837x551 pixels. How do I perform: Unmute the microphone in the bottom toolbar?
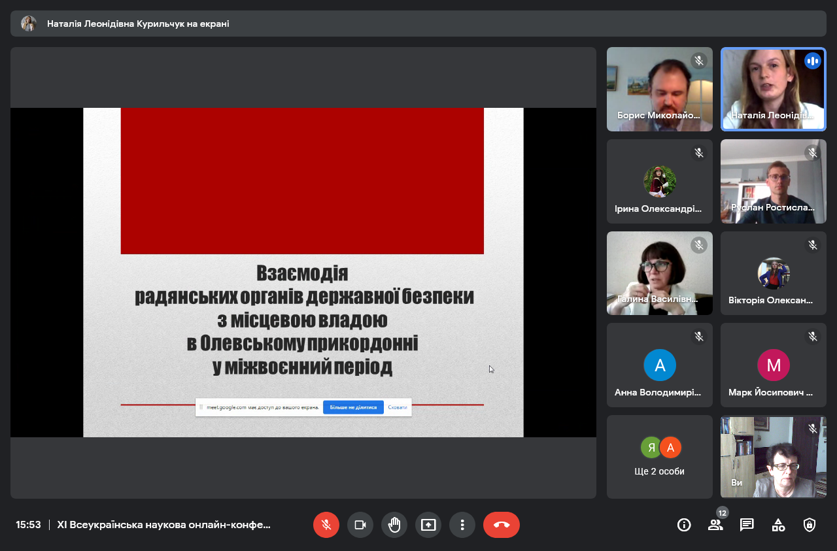tap(326, 525)
